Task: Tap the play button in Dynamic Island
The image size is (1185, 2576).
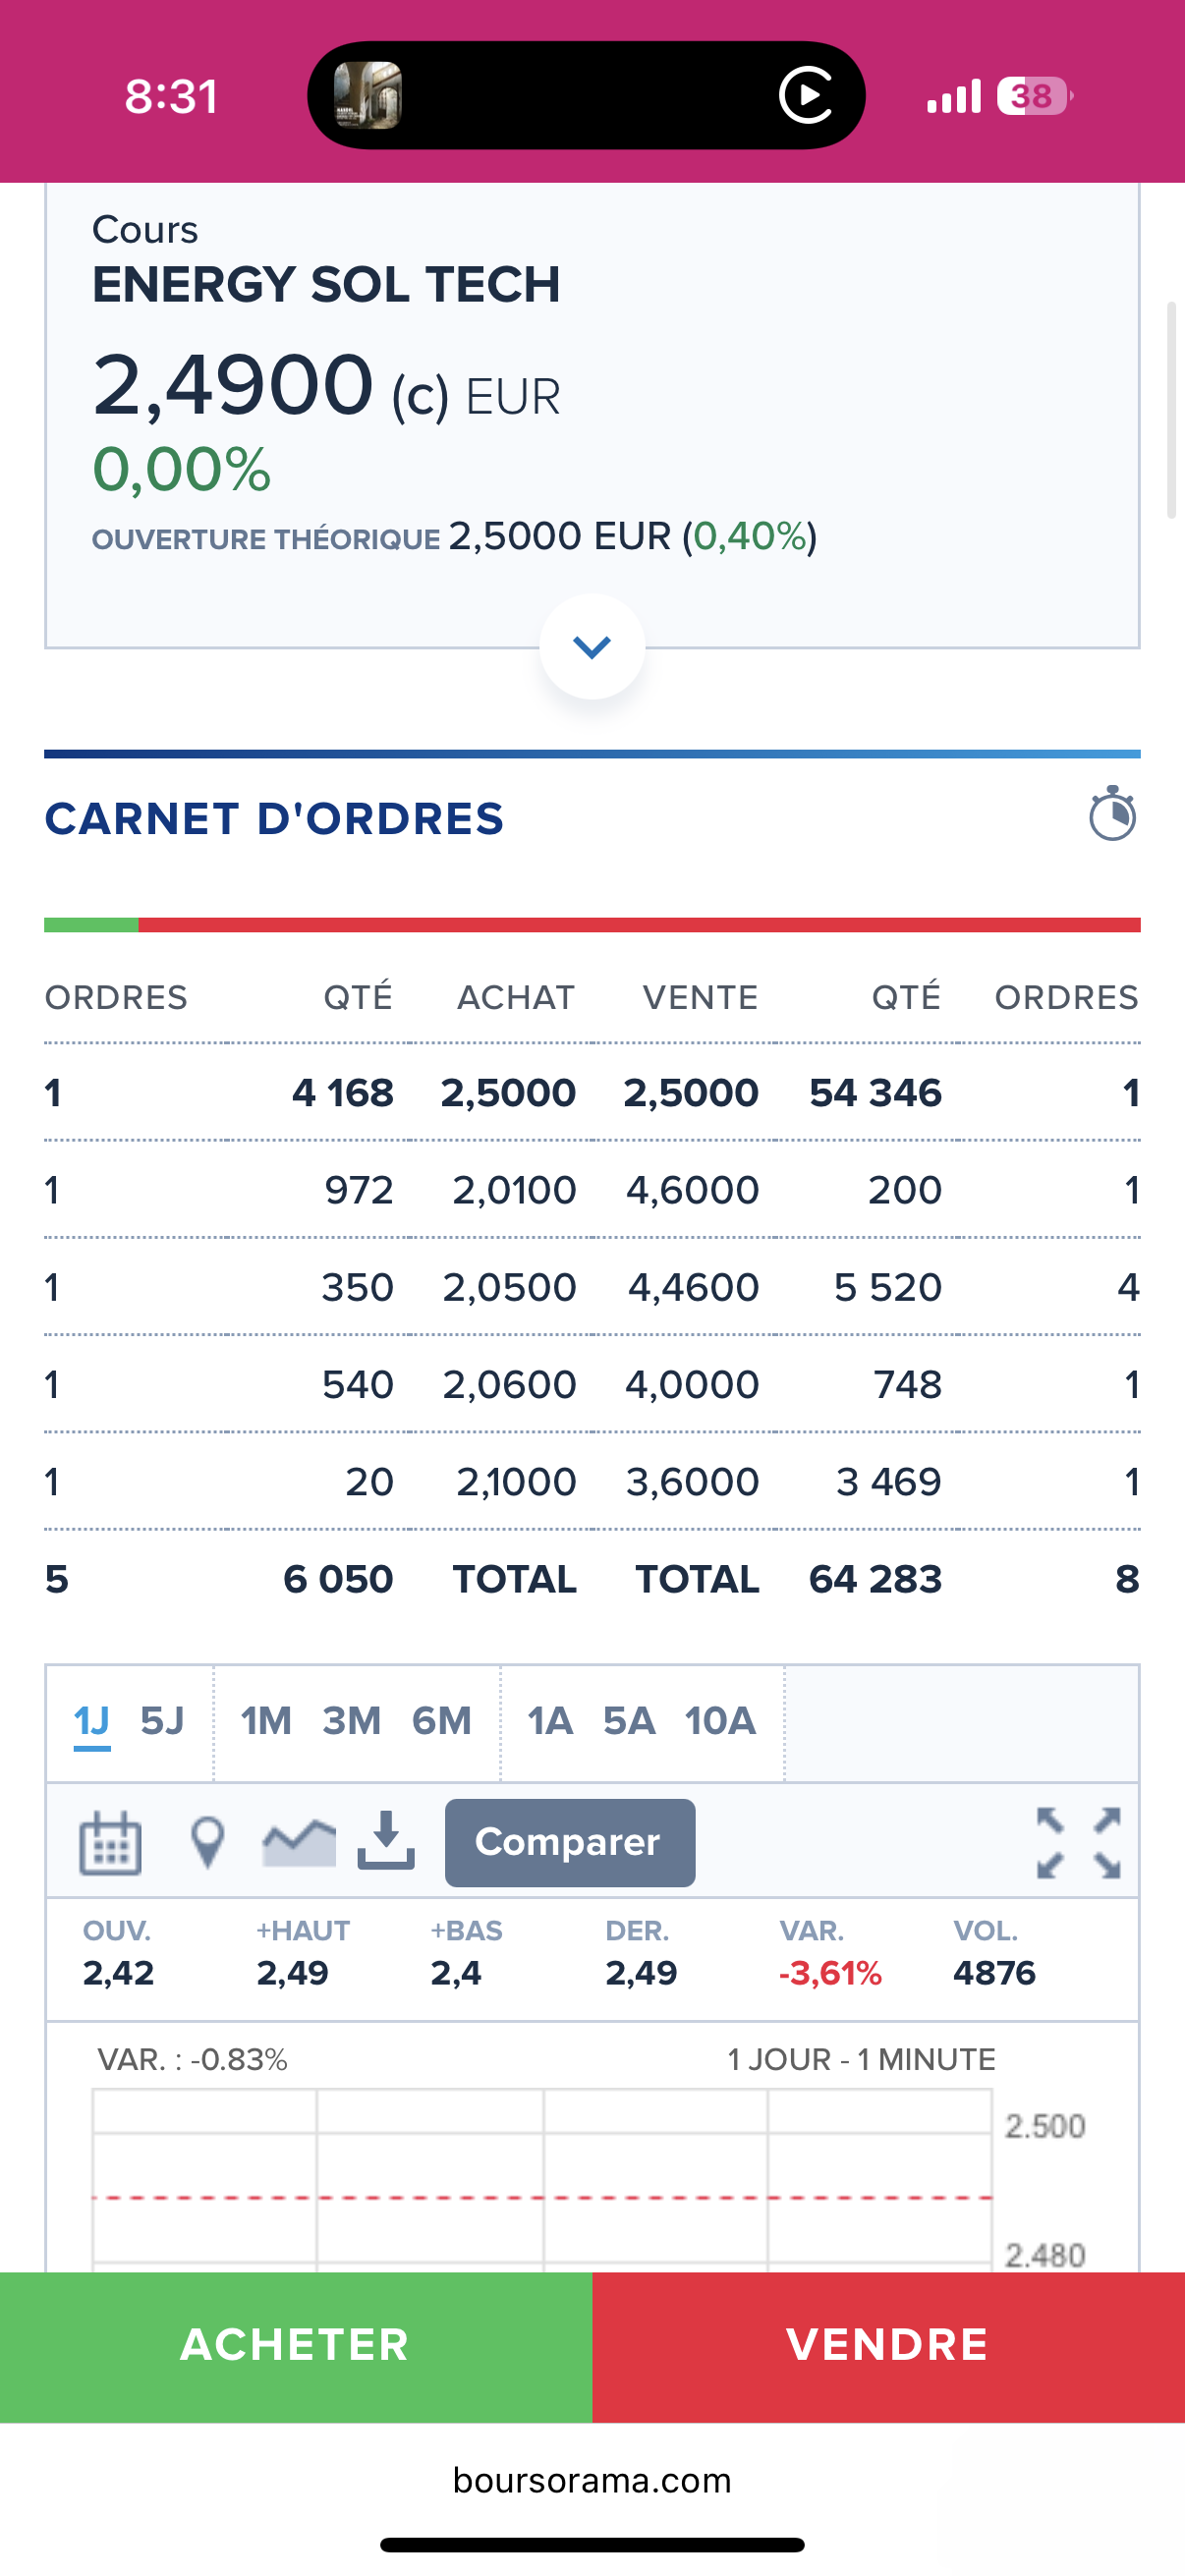Action: tap(806, 95)
